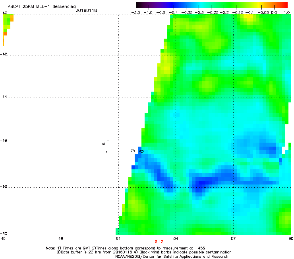Click the note line starting 'Note: 1) Times are GMT'
Screen dimensions: 294x259
pyautogui.click(x=126, y=248)
